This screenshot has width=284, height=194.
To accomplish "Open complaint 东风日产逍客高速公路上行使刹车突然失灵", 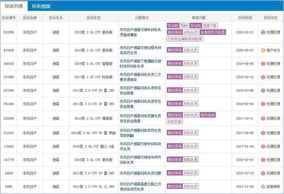I will pos(140,186).
